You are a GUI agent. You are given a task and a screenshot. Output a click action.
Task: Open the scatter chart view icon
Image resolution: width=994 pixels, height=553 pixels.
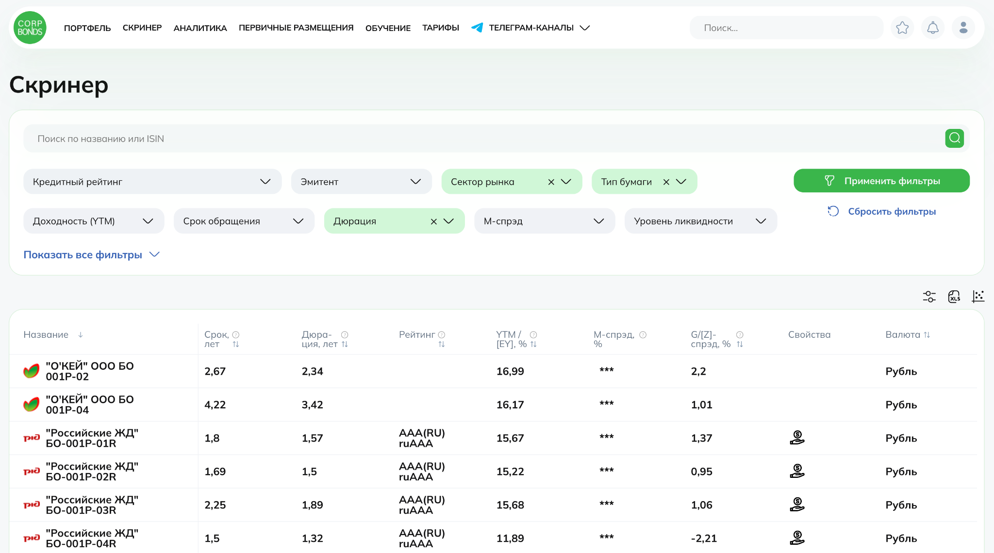tap(978, 296)
